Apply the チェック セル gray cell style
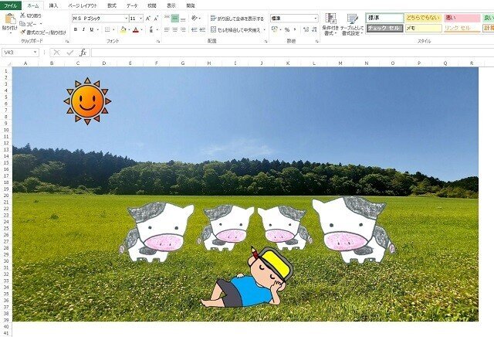494x337 pixels. [x=384, y=28]
